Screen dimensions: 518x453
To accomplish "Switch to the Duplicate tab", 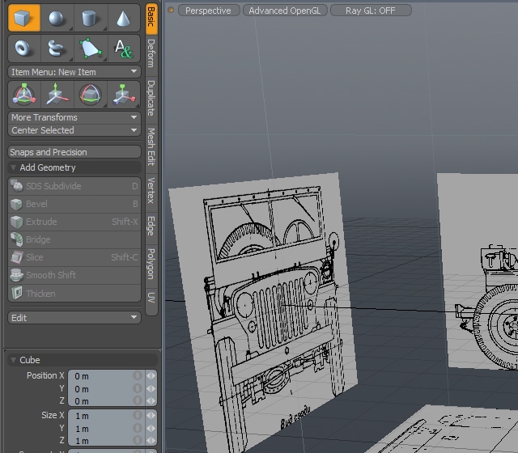I will click(151, 99).
